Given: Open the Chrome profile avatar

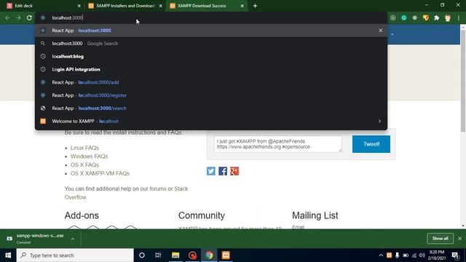Looking at the screenshot, I should (x=448, y=17).
